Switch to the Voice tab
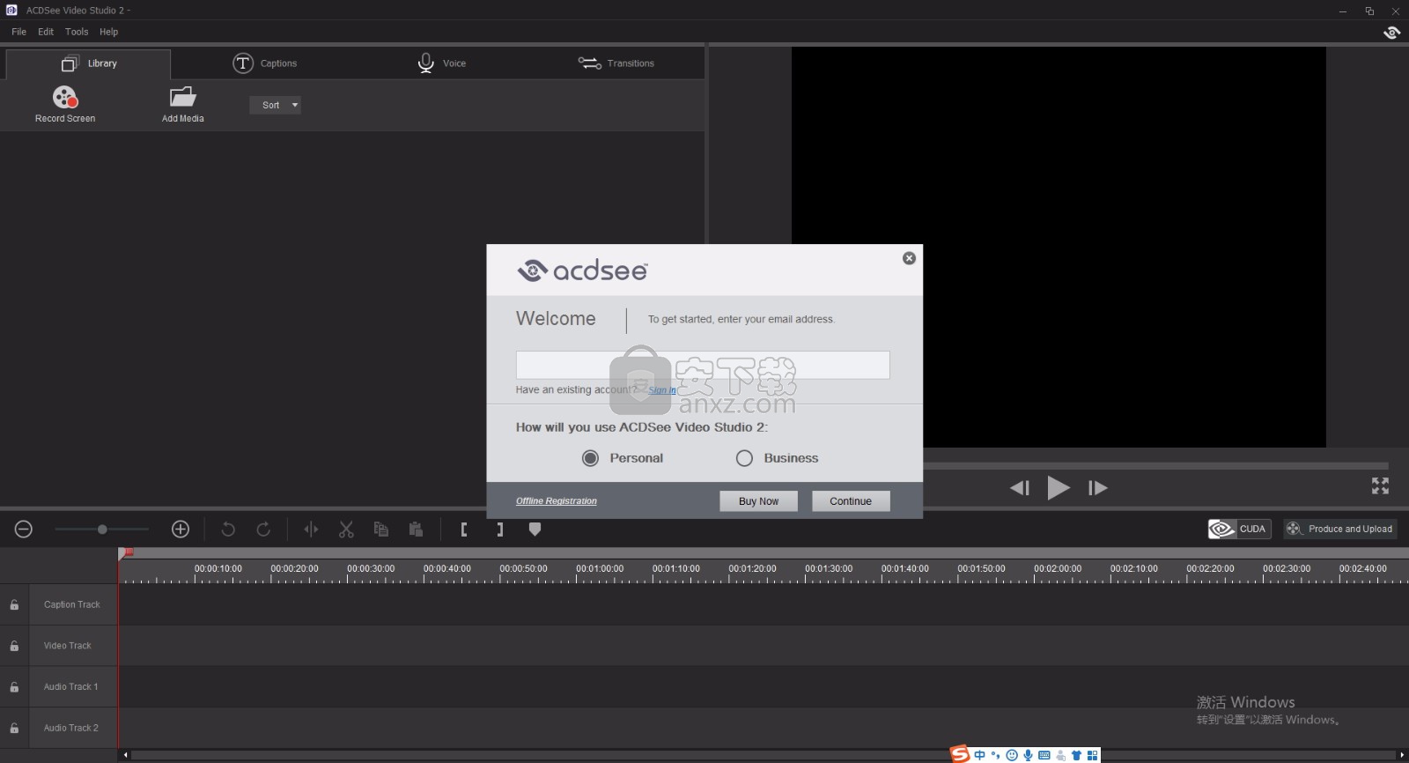 click(441, 63)
